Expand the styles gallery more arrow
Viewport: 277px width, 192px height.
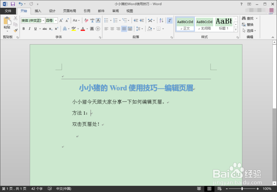click(x=236, y=30)
